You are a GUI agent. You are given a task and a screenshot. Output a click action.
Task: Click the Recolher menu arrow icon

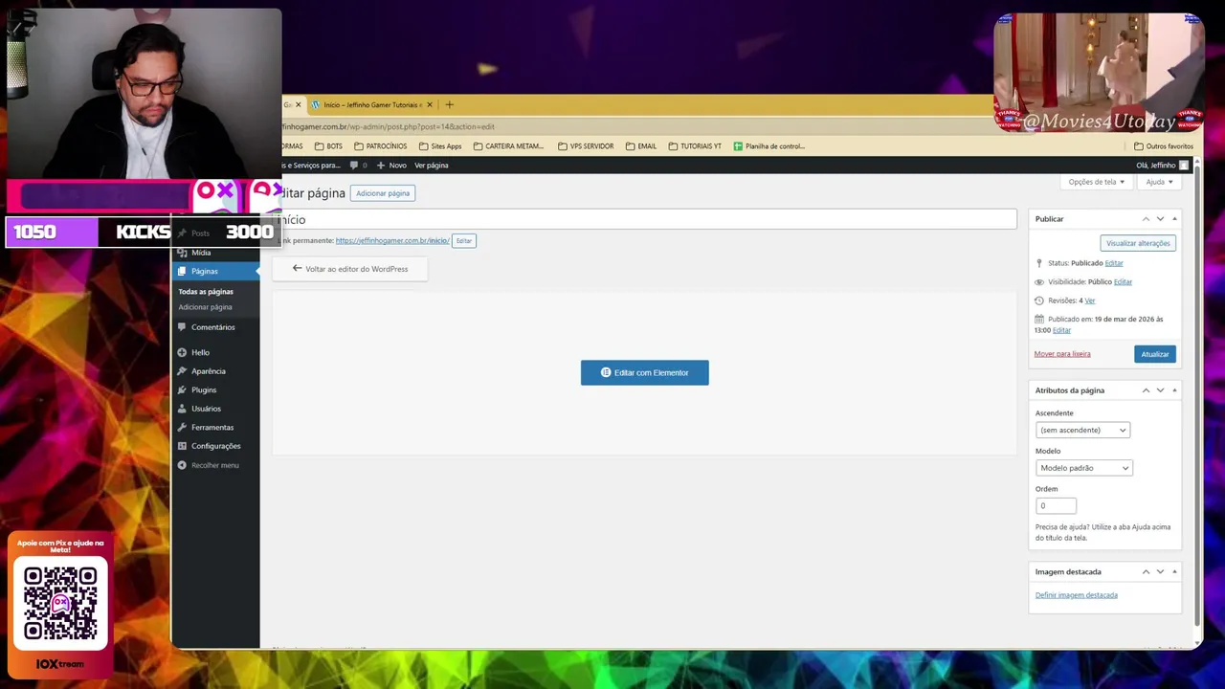click(182, 465)
